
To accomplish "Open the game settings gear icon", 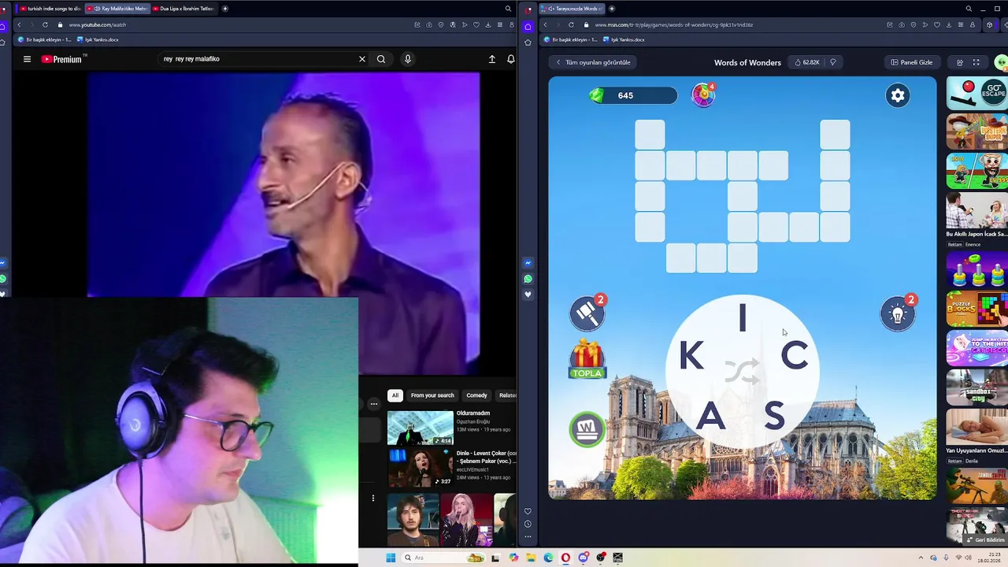I will pyautogui.click(x=897, y=95).
